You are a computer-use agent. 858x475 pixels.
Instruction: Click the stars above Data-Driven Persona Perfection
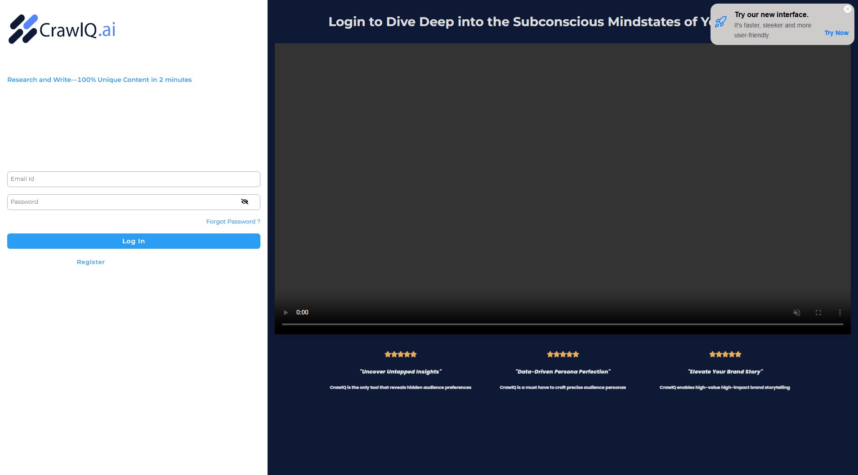click(562, 354)
